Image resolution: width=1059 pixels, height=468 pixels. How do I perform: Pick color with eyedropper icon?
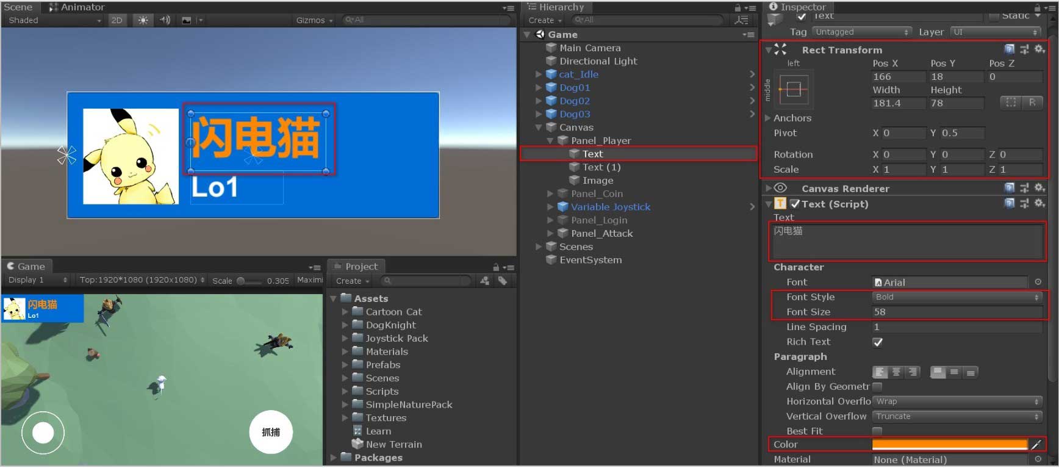point(1036,445)
